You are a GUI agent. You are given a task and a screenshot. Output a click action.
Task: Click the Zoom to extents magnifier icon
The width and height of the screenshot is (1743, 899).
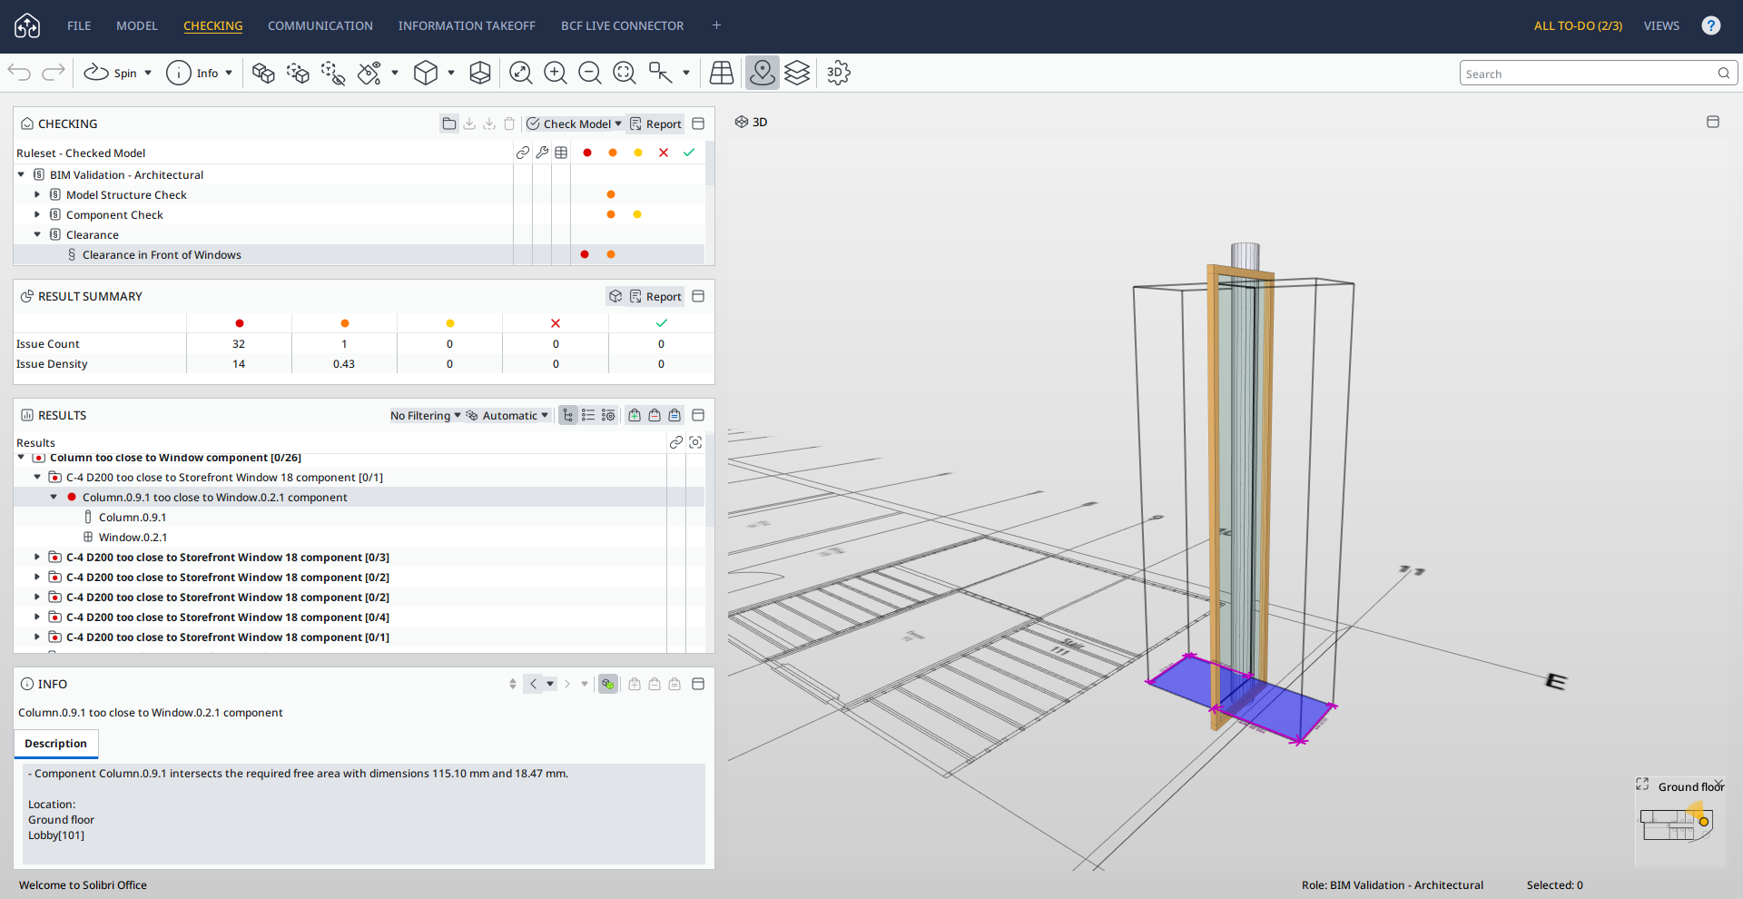pyautogui.click(x=521, y=73)
